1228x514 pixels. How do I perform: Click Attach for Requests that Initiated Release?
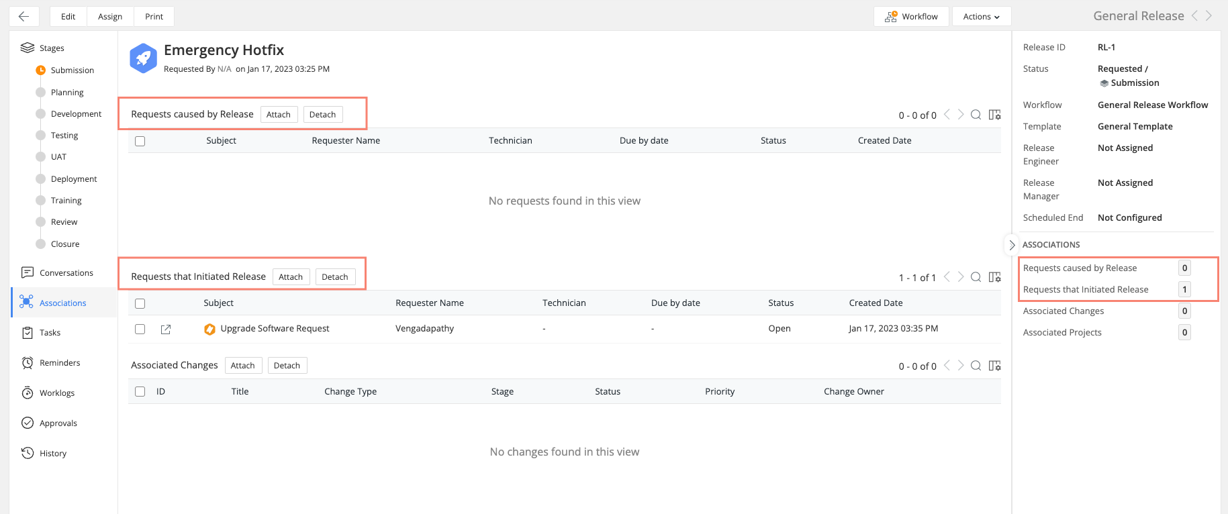click(x=291, y=277)
